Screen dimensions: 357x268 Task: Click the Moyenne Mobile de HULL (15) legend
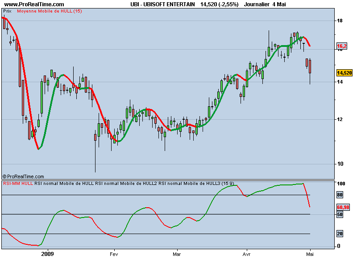point(50,11)
